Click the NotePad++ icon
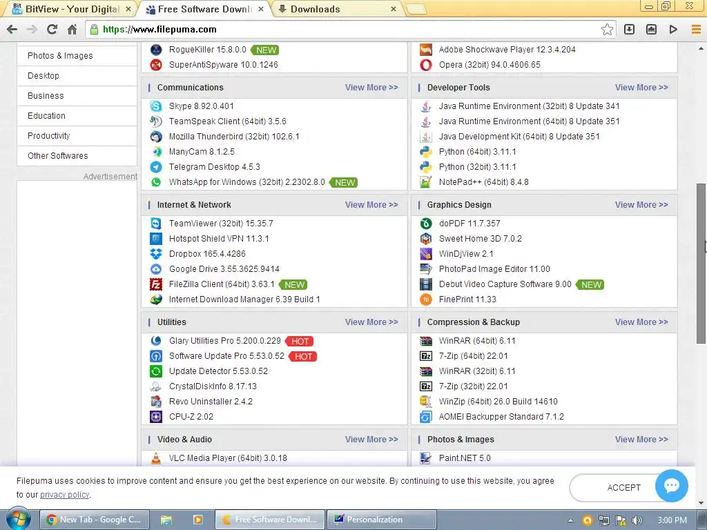The height and width of the screenshot is (530, 707). (425, 182)
